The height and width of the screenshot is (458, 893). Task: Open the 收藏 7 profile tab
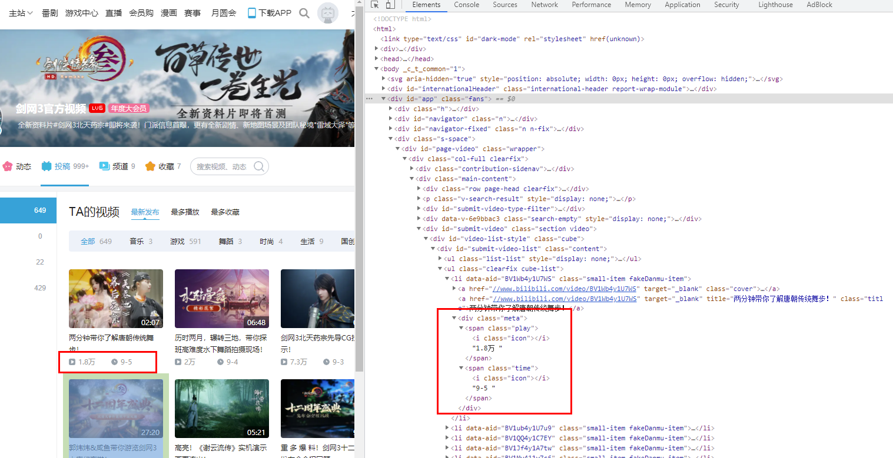pyautogui.click(x=163, y=166)
